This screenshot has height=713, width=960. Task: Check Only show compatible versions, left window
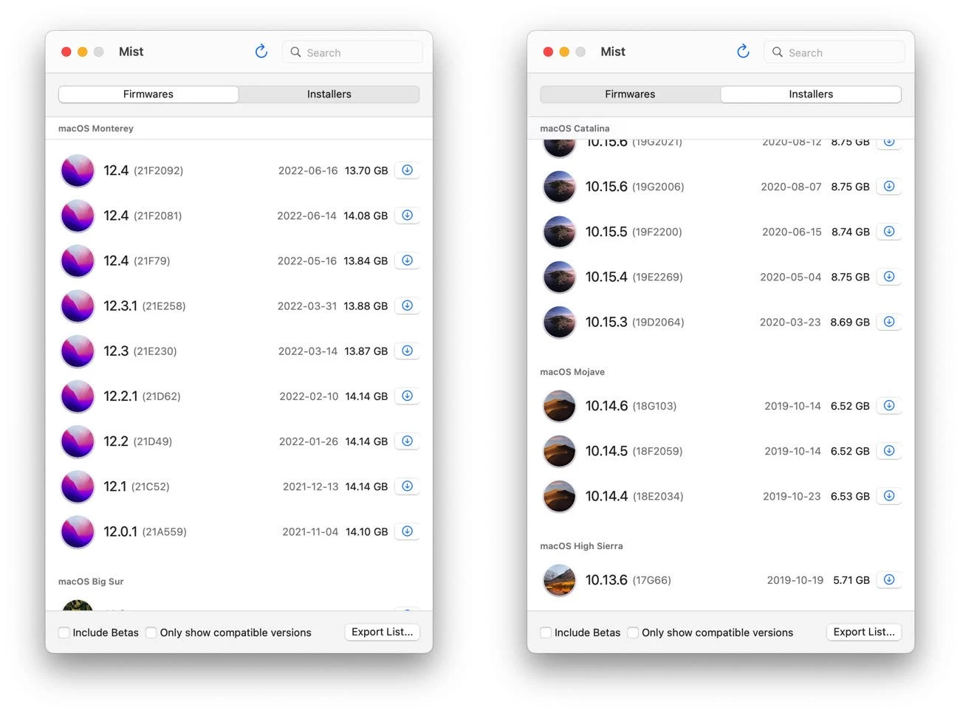pos(151,633)
